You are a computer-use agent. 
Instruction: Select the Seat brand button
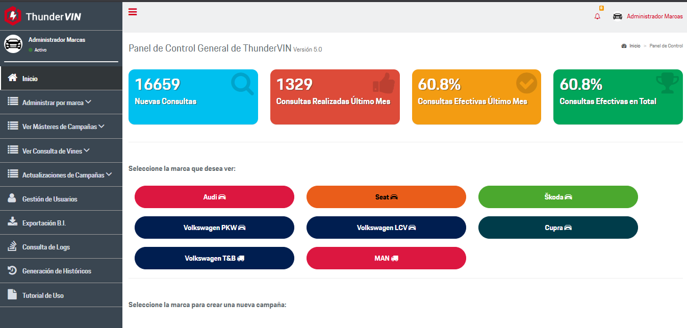click(386, 197)
